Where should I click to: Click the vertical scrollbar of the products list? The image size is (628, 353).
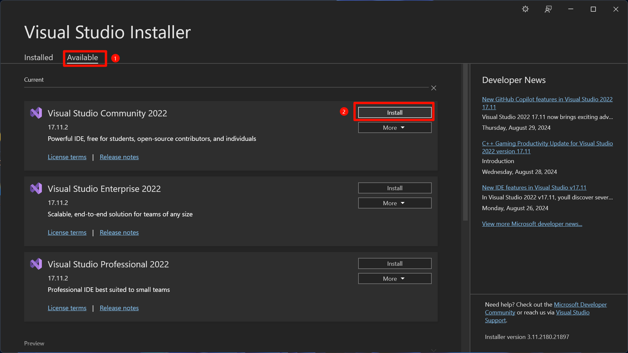[465, 142]
